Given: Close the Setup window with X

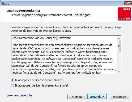Looking at the screenshot, I should (x=128, y=3).
